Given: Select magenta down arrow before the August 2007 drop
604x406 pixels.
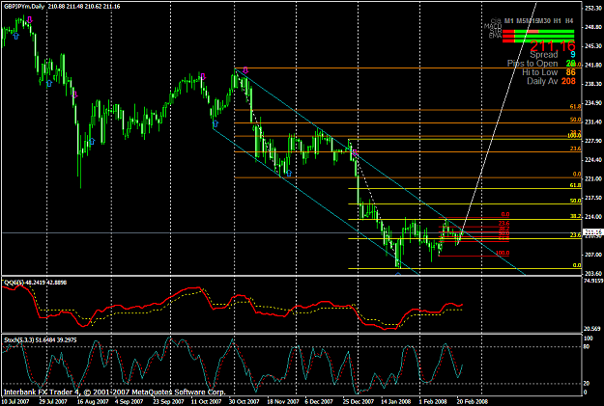Looking at the screenshot, I should [75, 95].
